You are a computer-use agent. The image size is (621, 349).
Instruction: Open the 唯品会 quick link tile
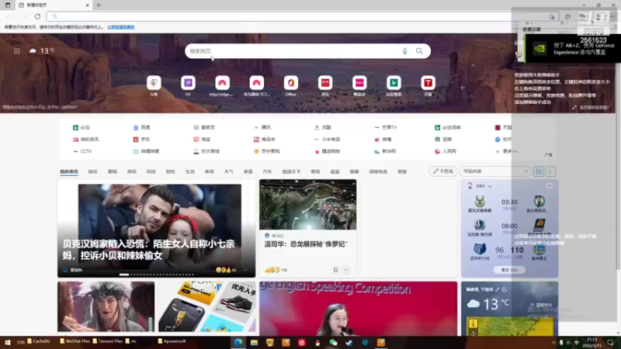point(359,83)
